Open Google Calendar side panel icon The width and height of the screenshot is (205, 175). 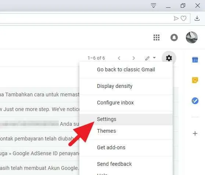(195, 60)
